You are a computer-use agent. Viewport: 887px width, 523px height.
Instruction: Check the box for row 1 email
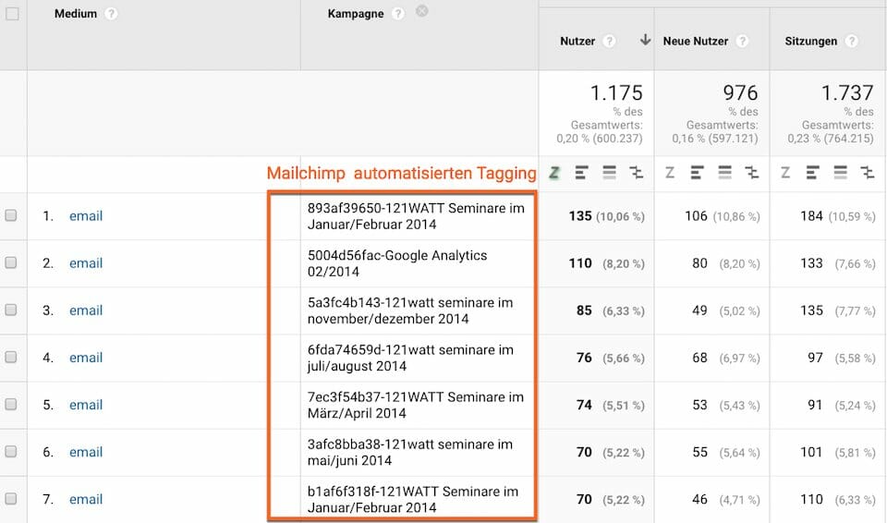[x=11, y=215]
